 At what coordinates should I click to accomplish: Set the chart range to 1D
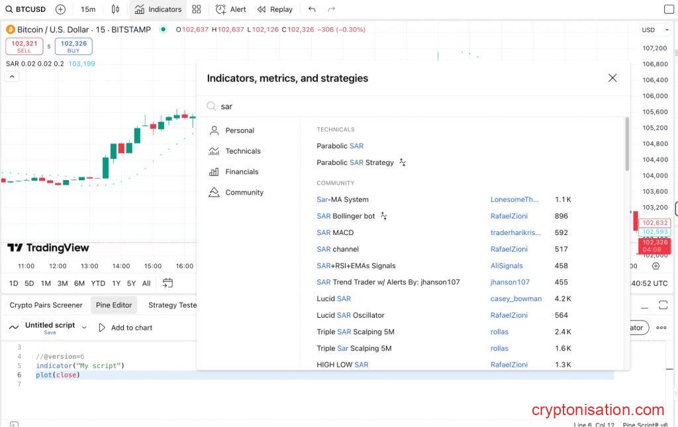point(13,283)
